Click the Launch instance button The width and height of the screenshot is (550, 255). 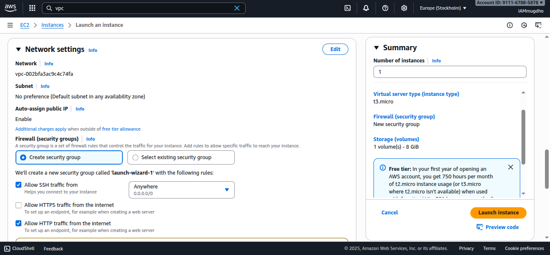tap(498, 213)
